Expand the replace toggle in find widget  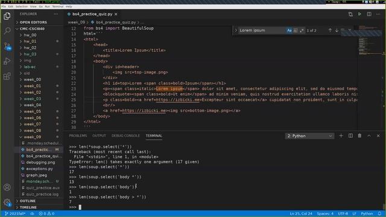click(236, 30)
